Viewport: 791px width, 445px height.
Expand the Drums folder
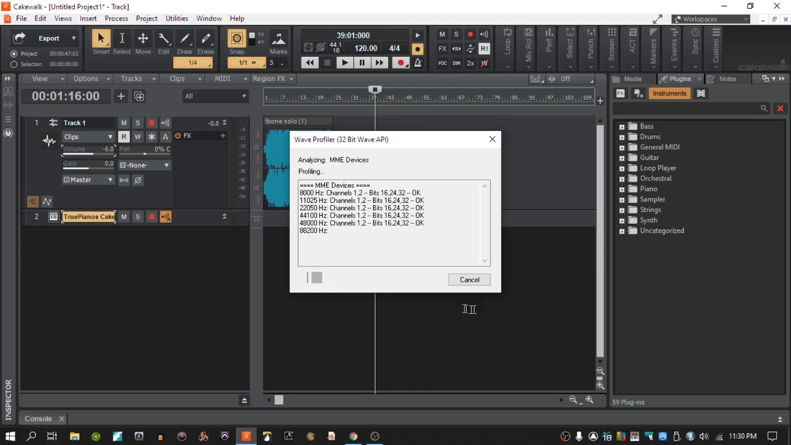622,137
